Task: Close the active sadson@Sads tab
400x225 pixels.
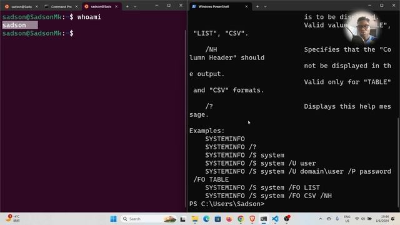Action: 116,7
